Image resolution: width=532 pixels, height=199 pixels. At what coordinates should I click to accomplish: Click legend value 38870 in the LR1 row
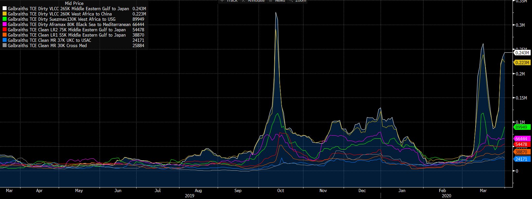pos(138,35)
